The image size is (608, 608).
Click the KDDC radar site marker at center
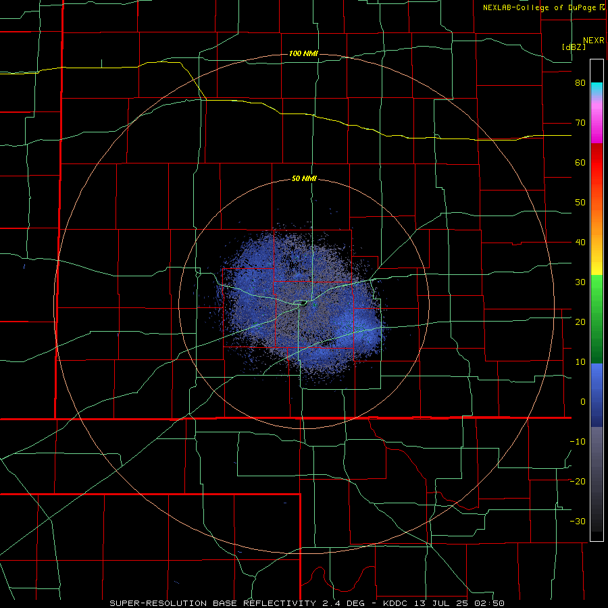[303, 303]
